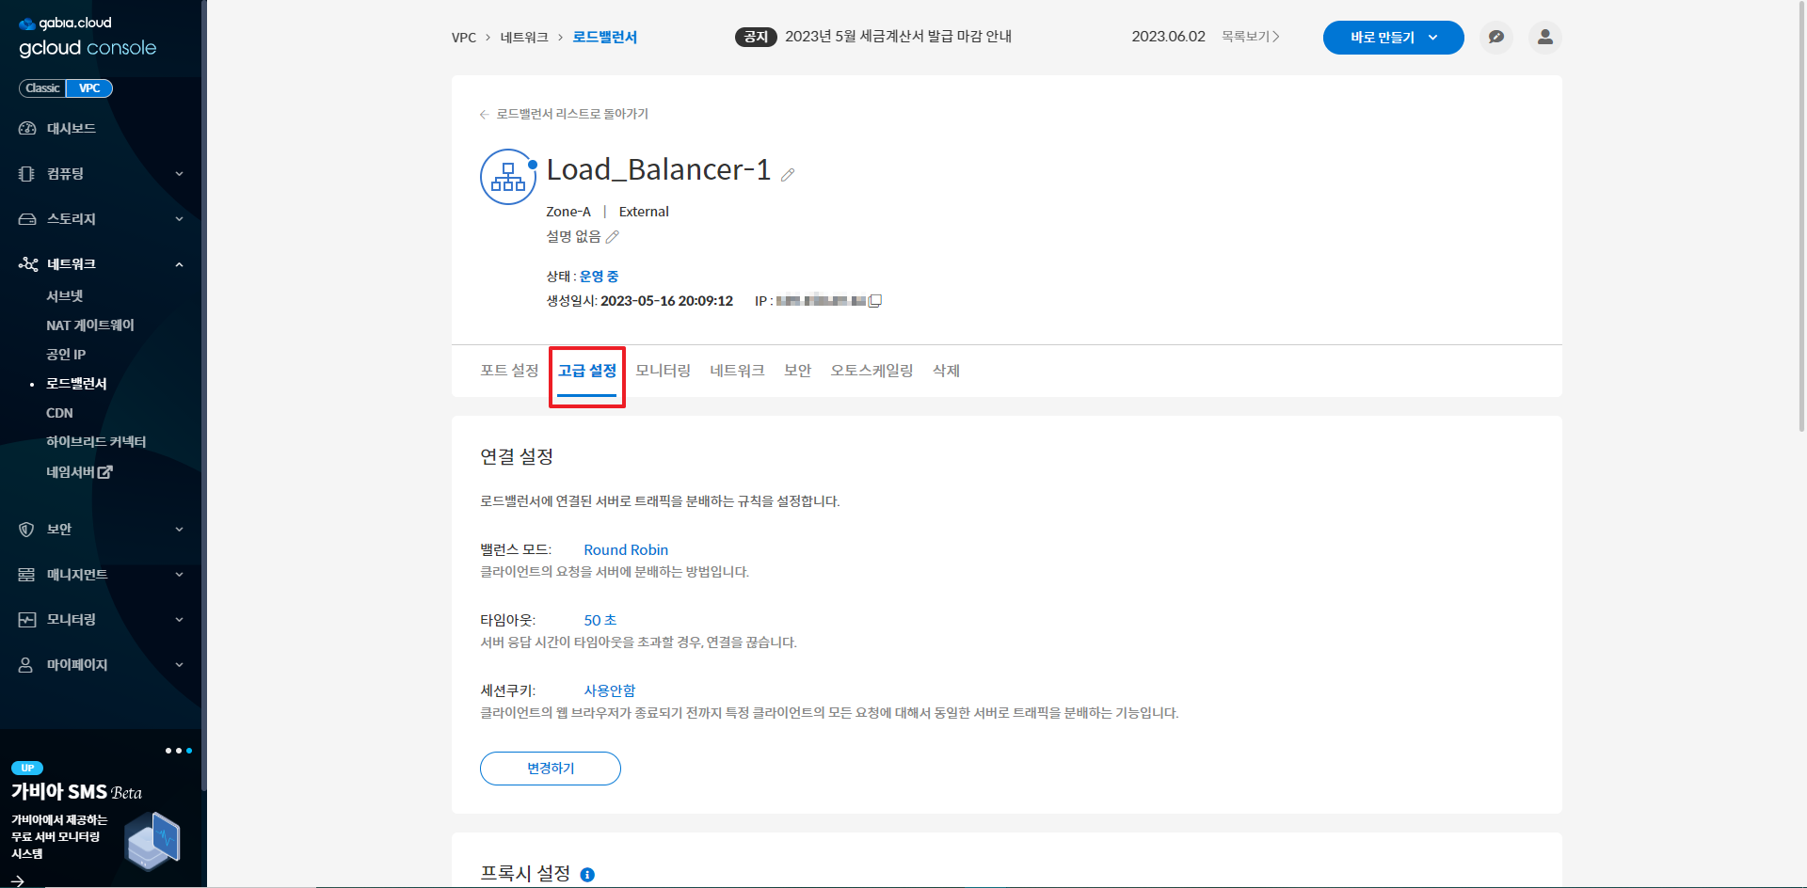Click the banner arrow icon
The image size is (1807, 888).
point(17,881)
